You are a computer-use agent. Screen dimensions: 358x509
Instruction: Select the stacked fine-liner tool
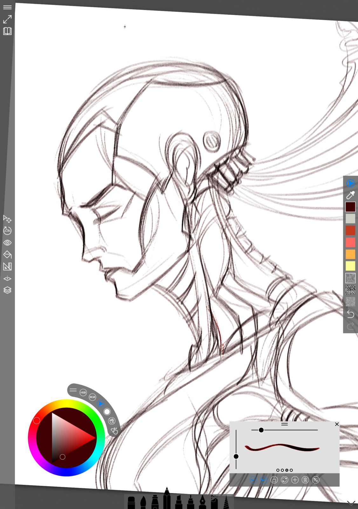[x=190, y=502]
